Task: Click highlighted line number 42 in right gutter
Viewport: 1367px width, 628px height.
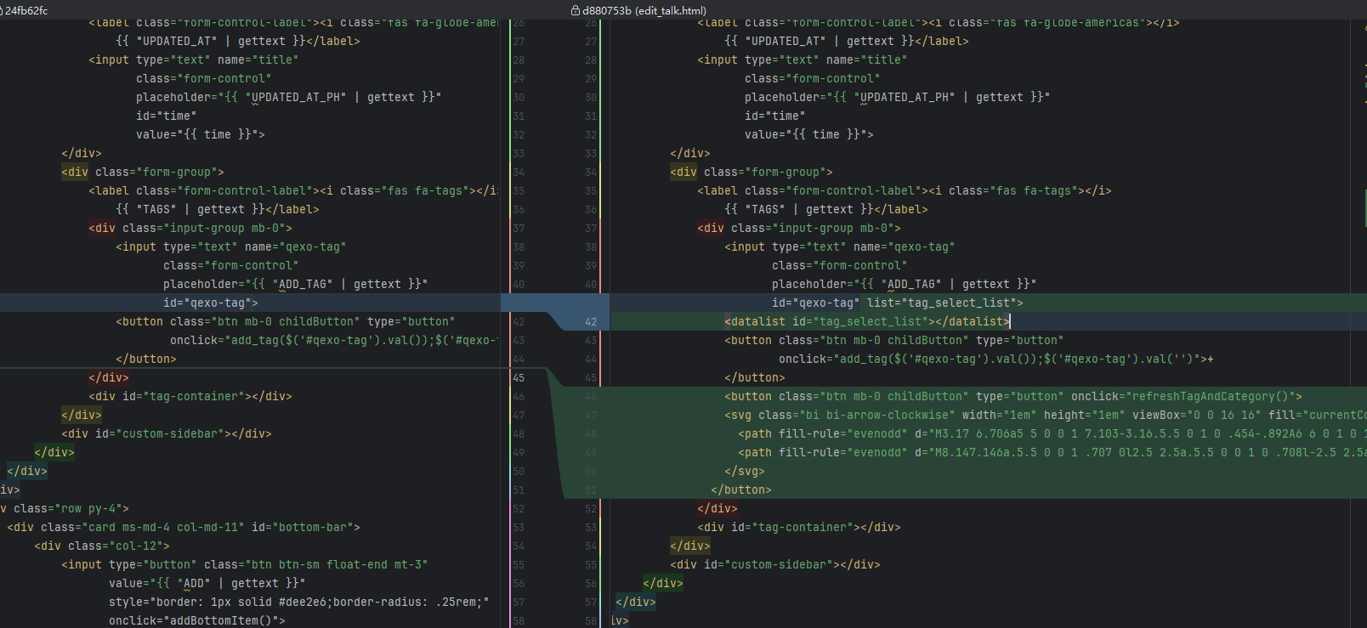Action: pos(591,322)
